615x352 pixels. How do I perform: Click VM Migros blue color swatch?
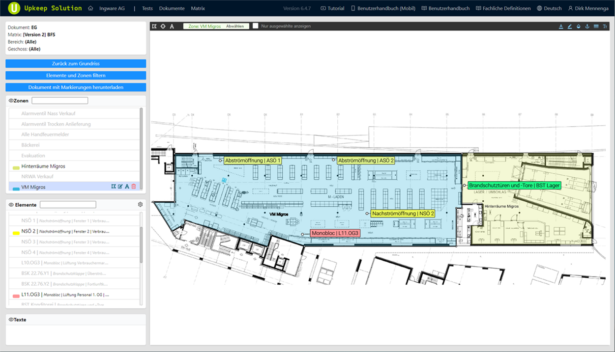16,188
